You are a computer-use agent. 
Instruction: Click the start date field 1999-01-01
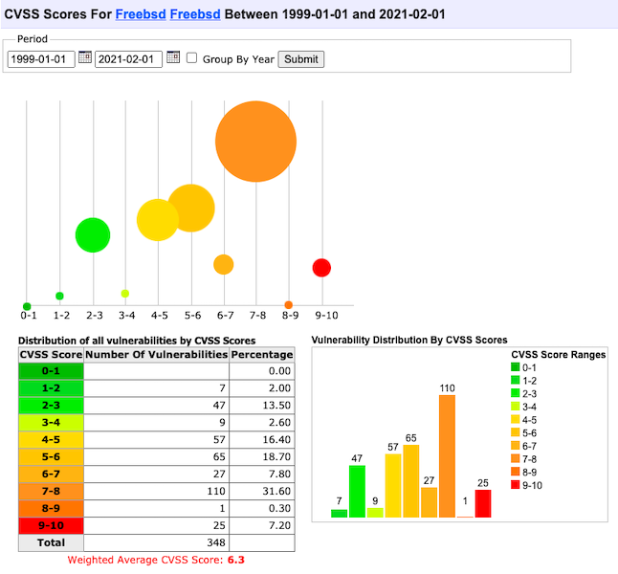pyautogui.click(x=41, y=59)
